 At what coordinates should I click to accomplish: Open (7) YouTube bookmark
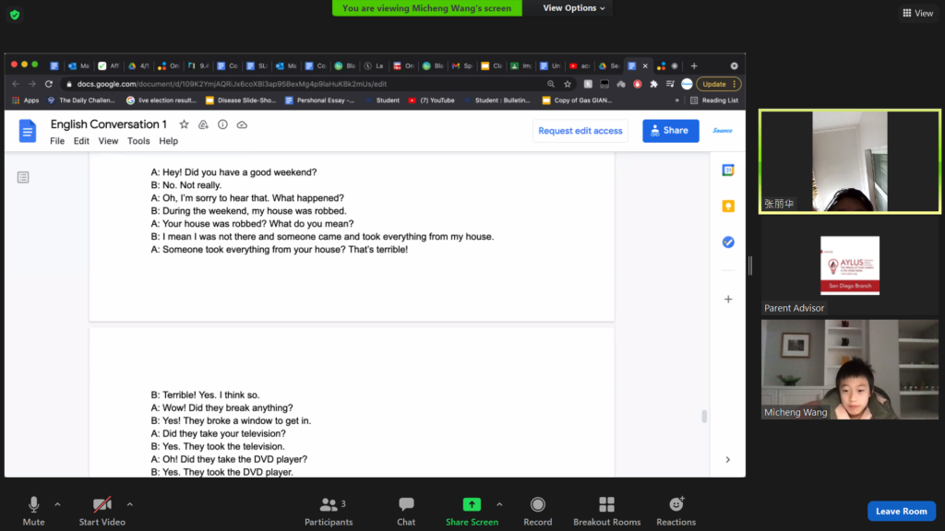pos(432,100)
